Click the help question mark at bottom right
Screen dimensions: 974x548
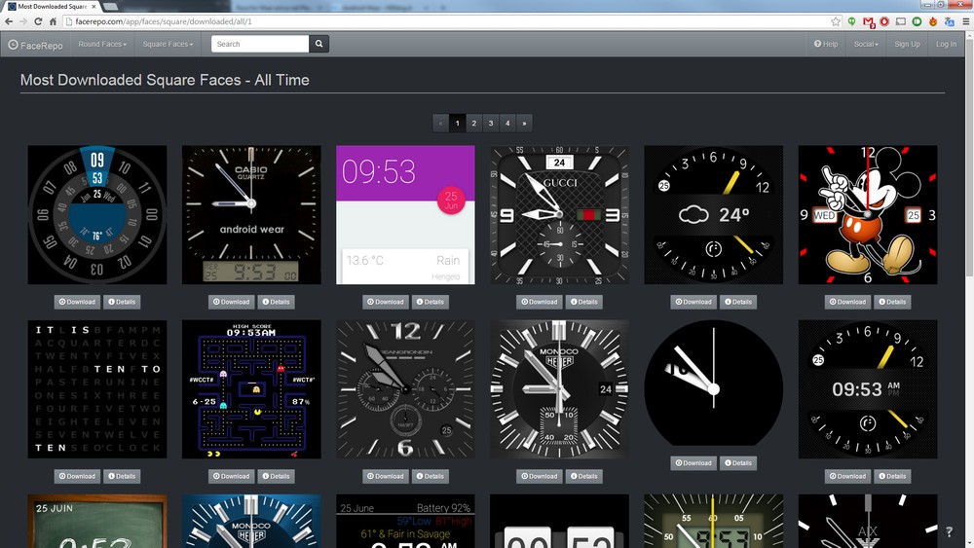(x=949, y=531)
